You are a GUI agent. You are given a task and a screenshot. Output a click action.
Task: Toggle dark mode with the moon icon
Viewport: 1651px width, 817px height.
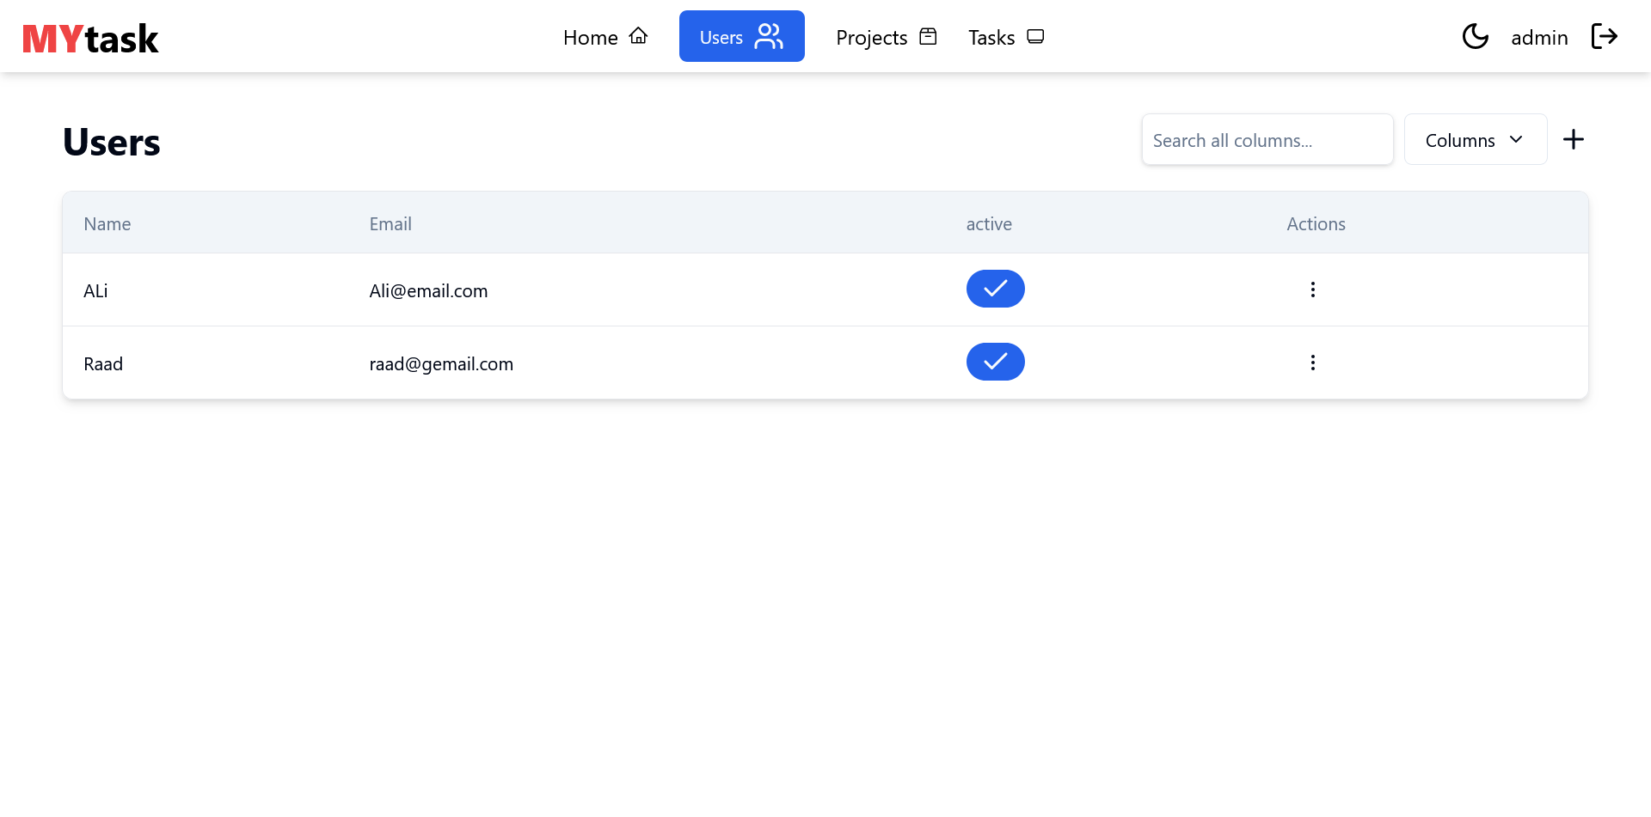click(x=1475, y=36)
